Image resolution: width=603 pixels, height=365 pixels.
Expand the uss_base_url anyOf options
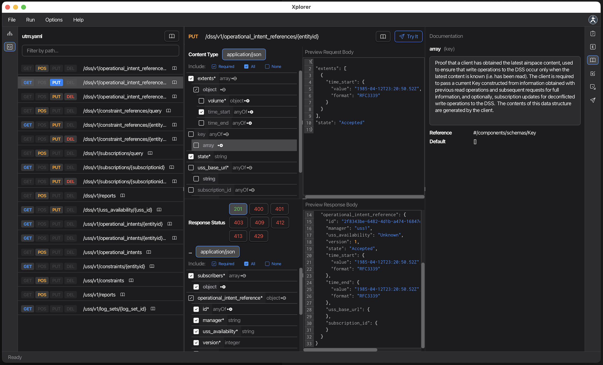pyautogui.click(x=250, y=168)
